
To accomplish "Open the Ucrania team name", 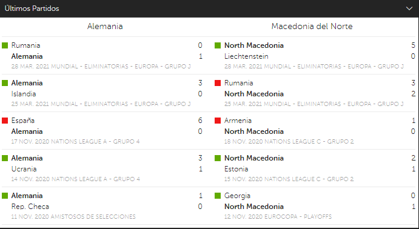I will (x=24, y=169).
